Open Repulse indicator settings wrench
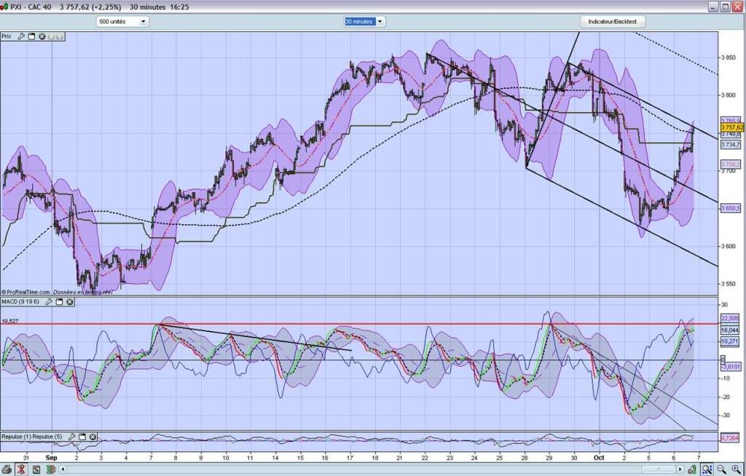Screen dimensions: 746x476 tap(71, 437)
